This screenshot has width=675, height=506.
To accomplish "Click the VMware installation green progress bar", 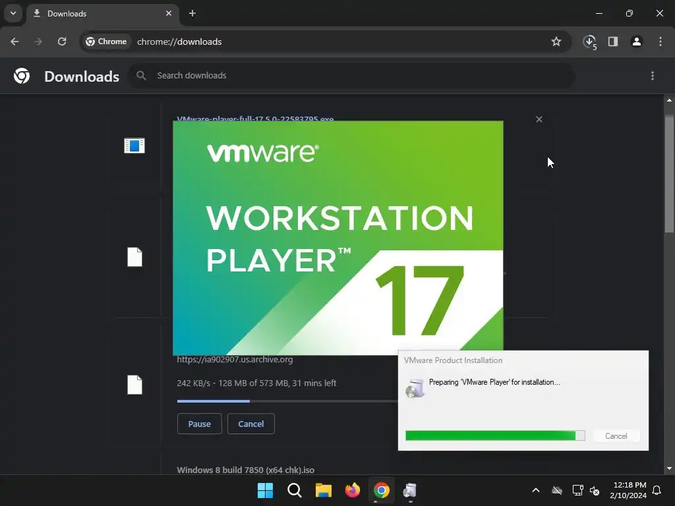I will 495,436.
